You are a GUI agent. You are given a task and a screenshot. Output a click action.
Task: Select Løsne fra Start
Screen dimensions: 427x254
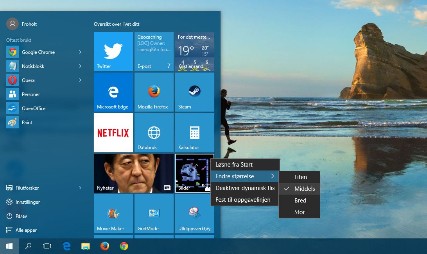click(234, 165)
